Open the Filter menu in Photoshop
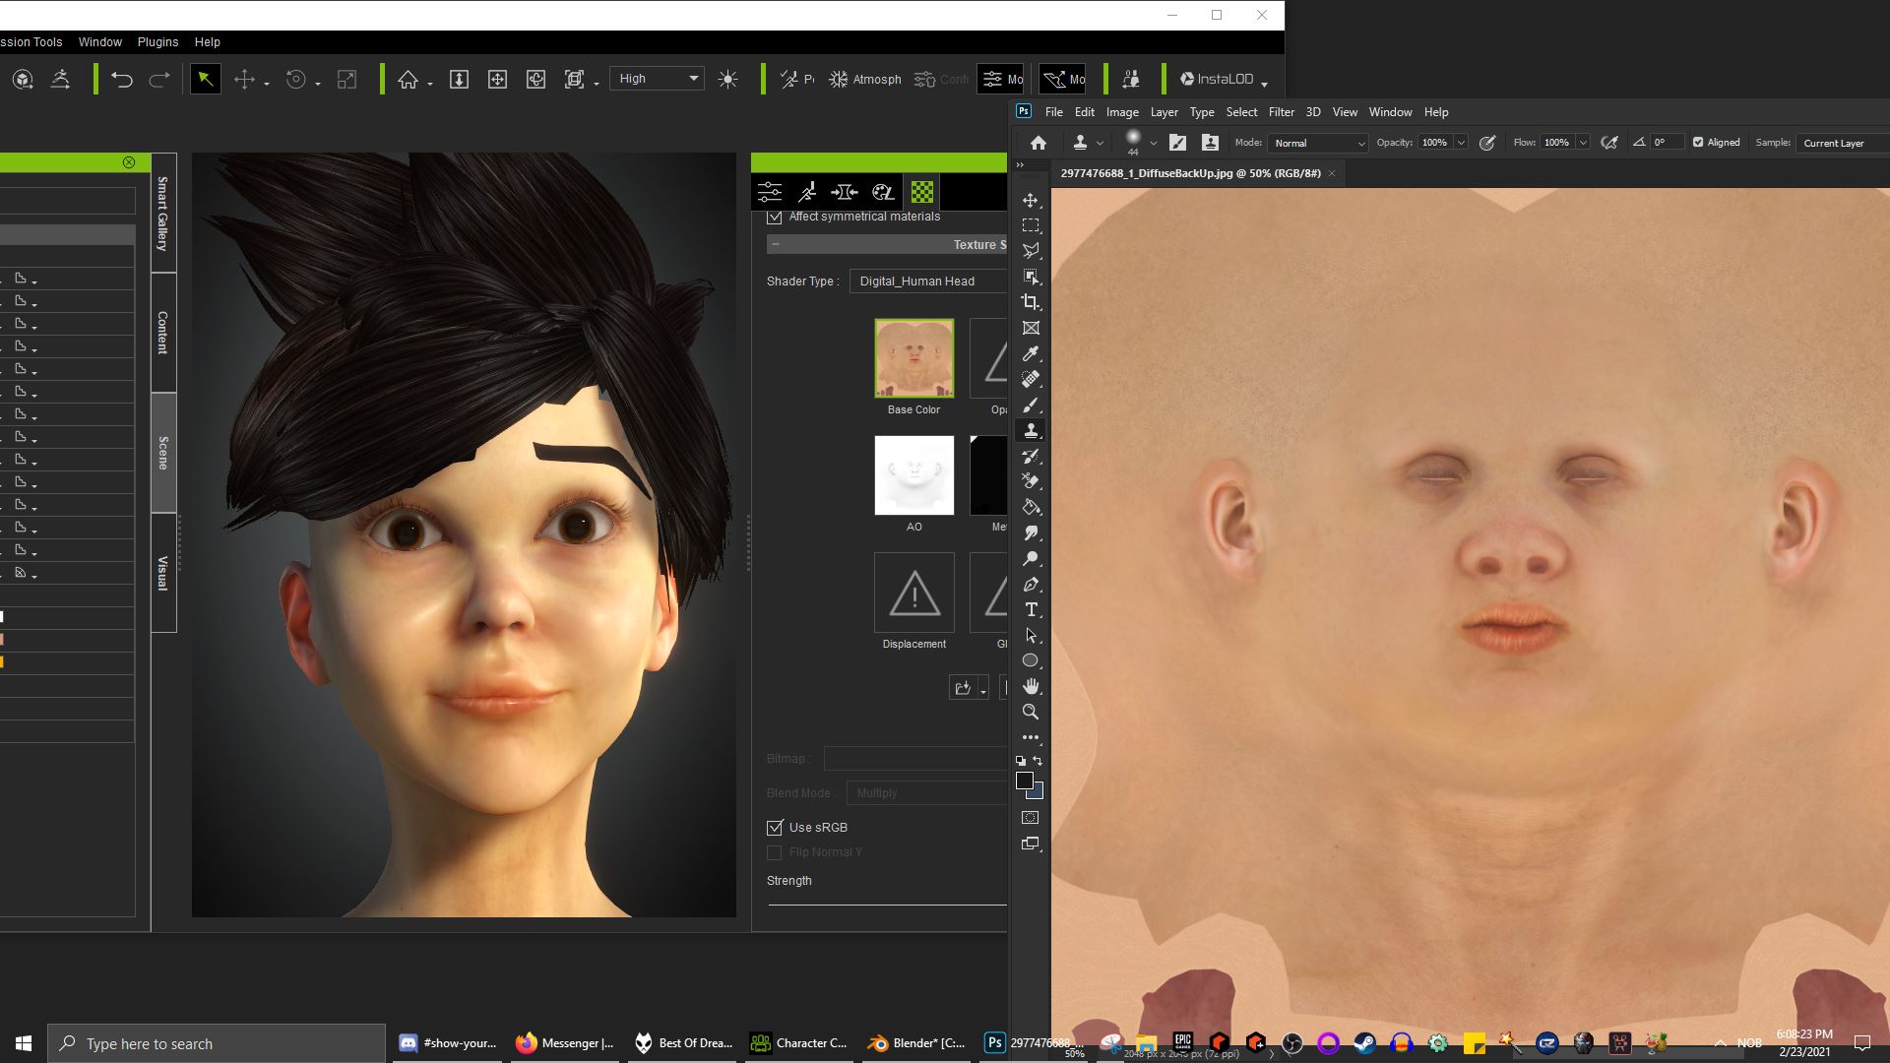 pos(1281,112)
